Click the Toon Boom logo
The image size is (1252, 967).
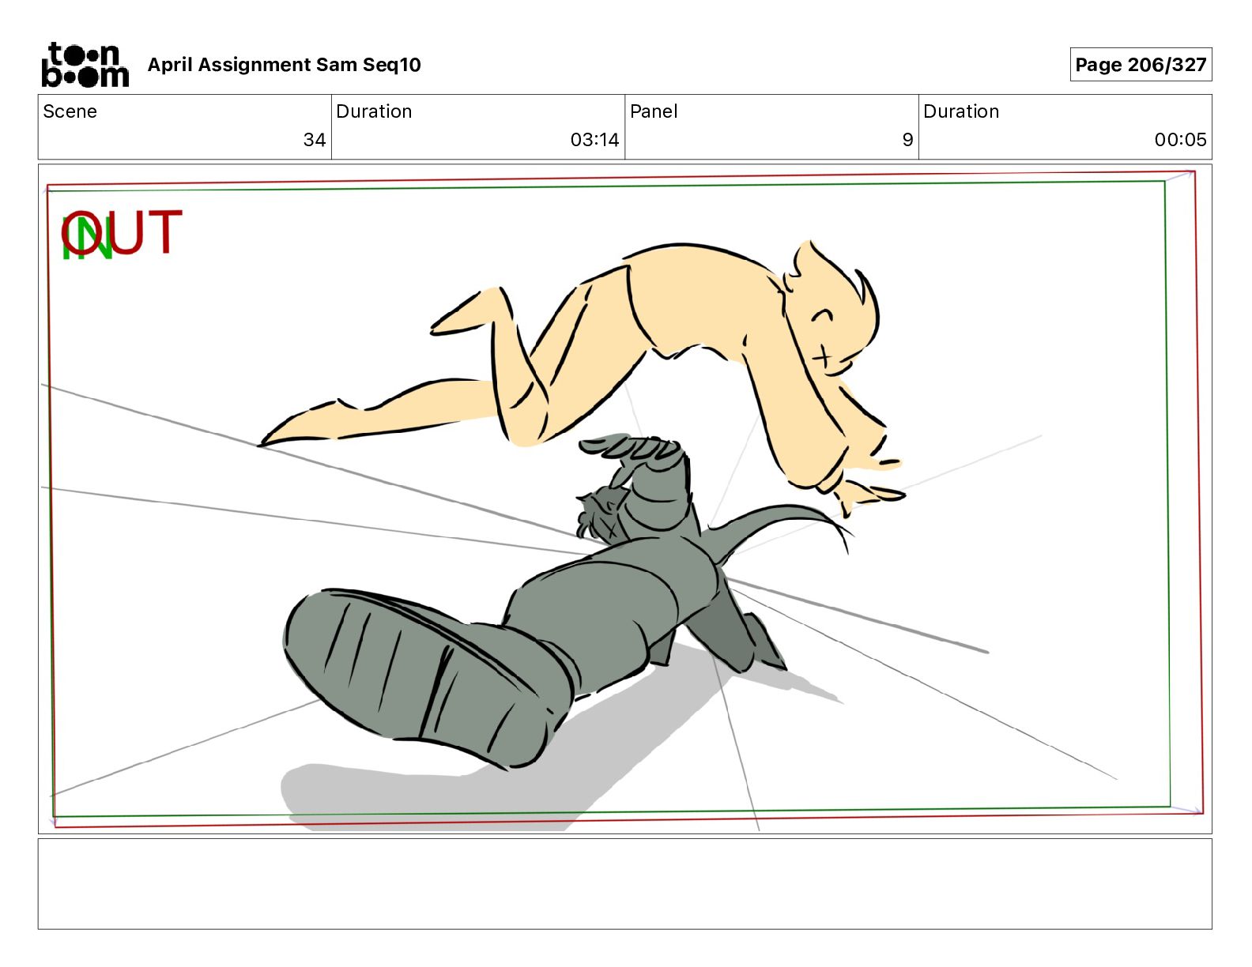(85, 65)
